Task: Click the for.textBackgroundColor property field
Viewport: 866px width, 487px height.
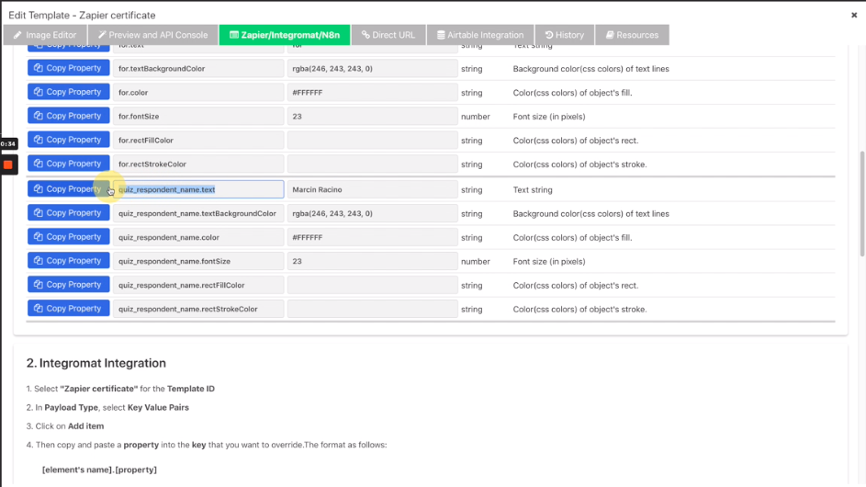Action: 198,69
